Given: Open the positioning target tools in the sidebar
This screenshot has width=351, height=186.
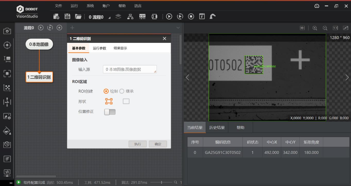Looking at the screenshot, I should [x=7, y=45].
